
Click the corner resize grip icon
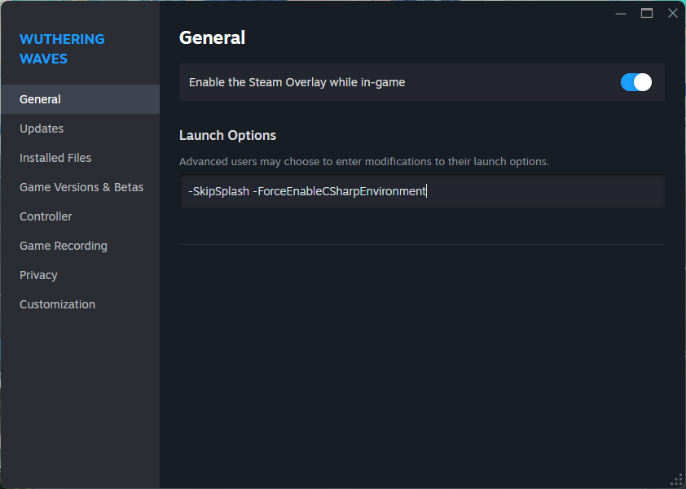point(677,480)
